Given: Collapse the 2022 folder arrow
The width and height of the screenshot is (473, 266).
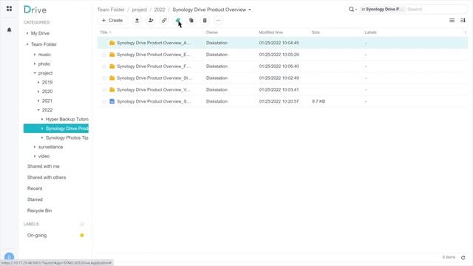Looking at the screenshot, I should tap(38, 110).
